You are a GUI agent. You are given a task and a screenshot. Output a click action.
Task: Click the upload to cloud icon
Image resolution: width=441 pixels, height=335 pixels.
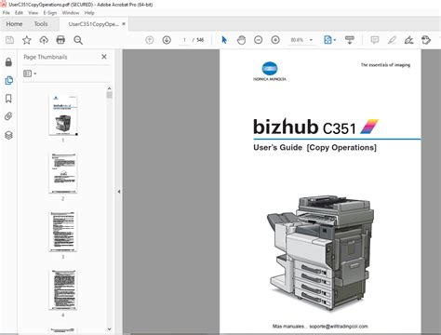(44, 40)
